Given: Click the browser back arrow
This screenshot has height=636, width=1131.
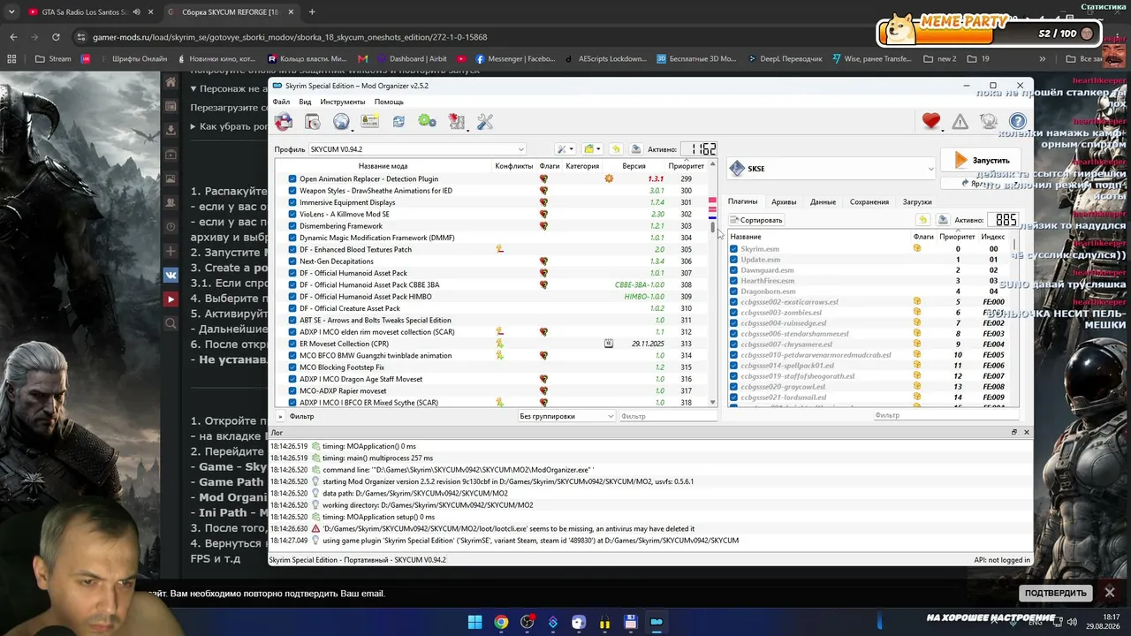Looking at the screenshot, I should coord(13,37).
